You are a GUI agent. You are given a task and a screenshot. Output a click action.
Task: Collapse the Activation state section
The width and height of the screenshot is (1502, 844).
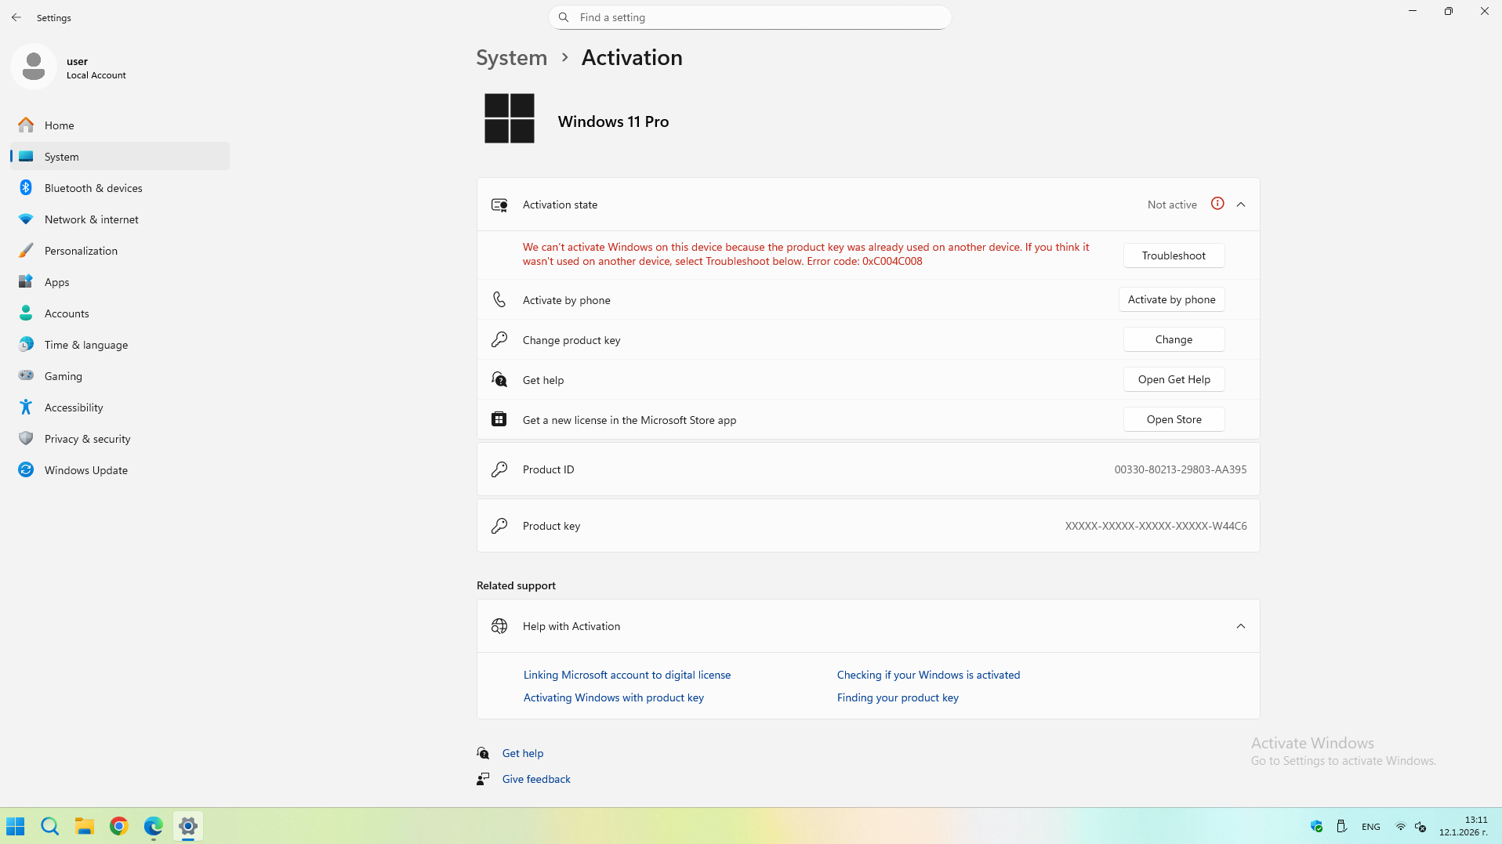click(1241, 205)
